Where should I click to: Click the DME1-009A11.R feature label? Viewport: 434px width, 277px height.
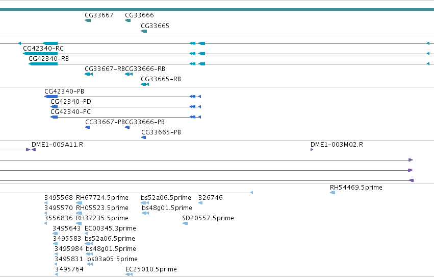point(57,145)
